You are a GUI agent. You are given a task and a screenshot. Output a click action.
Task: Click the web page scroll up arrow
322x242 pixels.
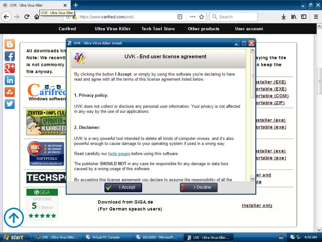[x=319, y=26]
